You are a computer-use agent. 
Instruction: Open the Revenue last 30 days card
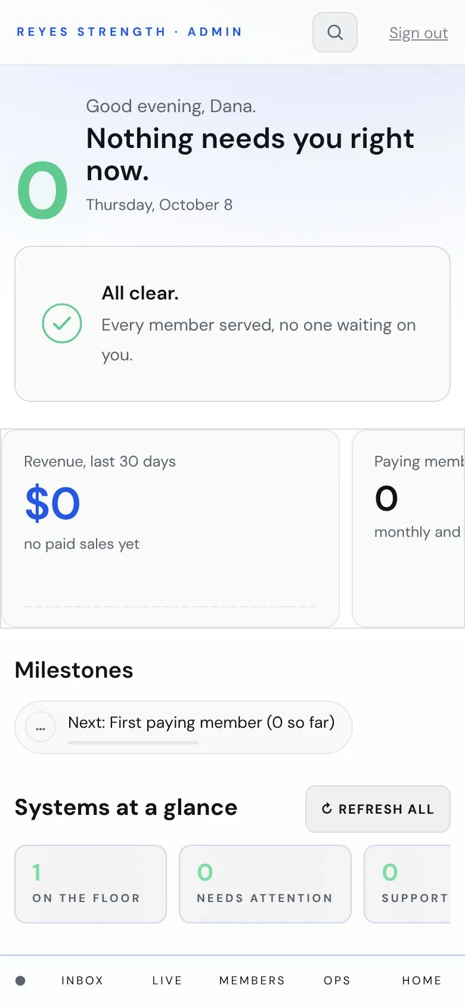click(x=170, y=529)
